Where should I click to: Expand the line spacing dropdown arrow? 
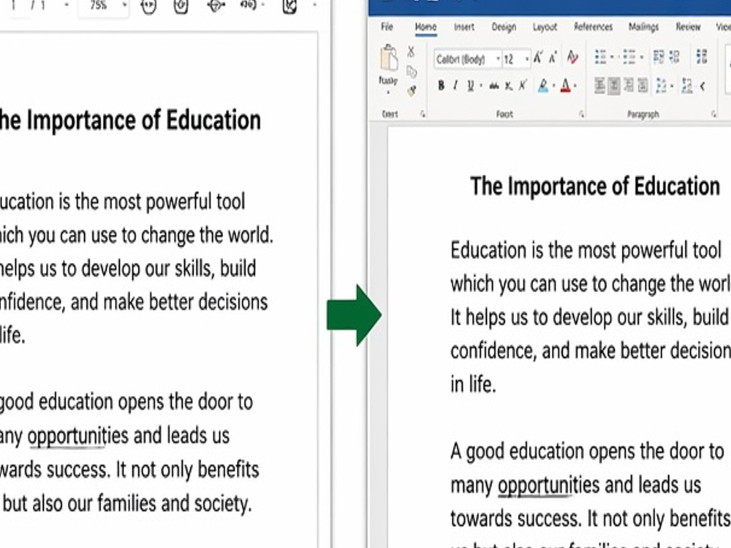point(672,86)
